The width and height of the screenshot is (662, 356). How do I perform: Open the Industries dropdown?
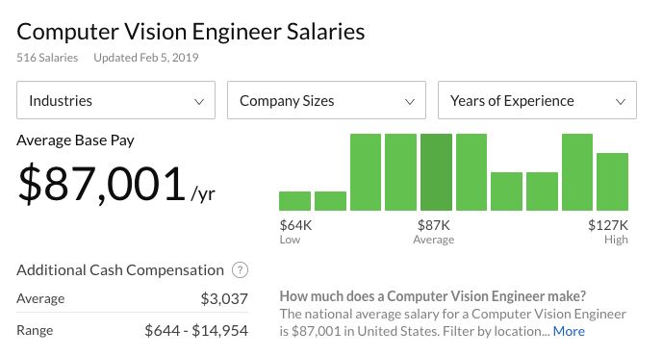pos(115,100)
